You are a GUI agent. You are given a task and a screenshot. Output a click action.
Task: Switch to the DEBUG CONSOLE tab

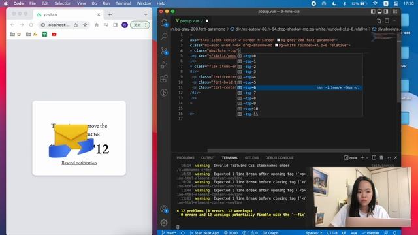click(x=280, y=158)
